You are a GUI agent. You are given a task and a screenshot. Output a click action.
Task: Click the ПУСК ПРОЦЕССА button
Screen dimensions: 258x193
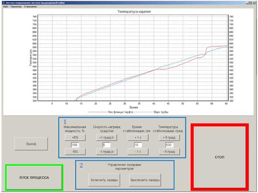click(x=34, y=177)
